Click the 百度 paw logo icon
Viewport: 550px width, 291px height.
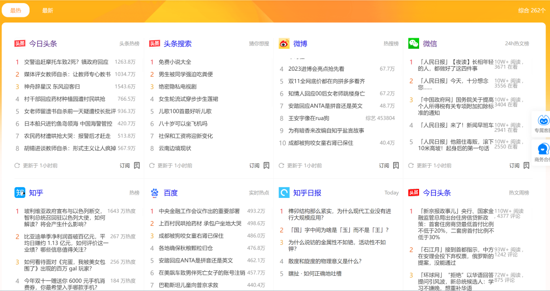[154, 192]
